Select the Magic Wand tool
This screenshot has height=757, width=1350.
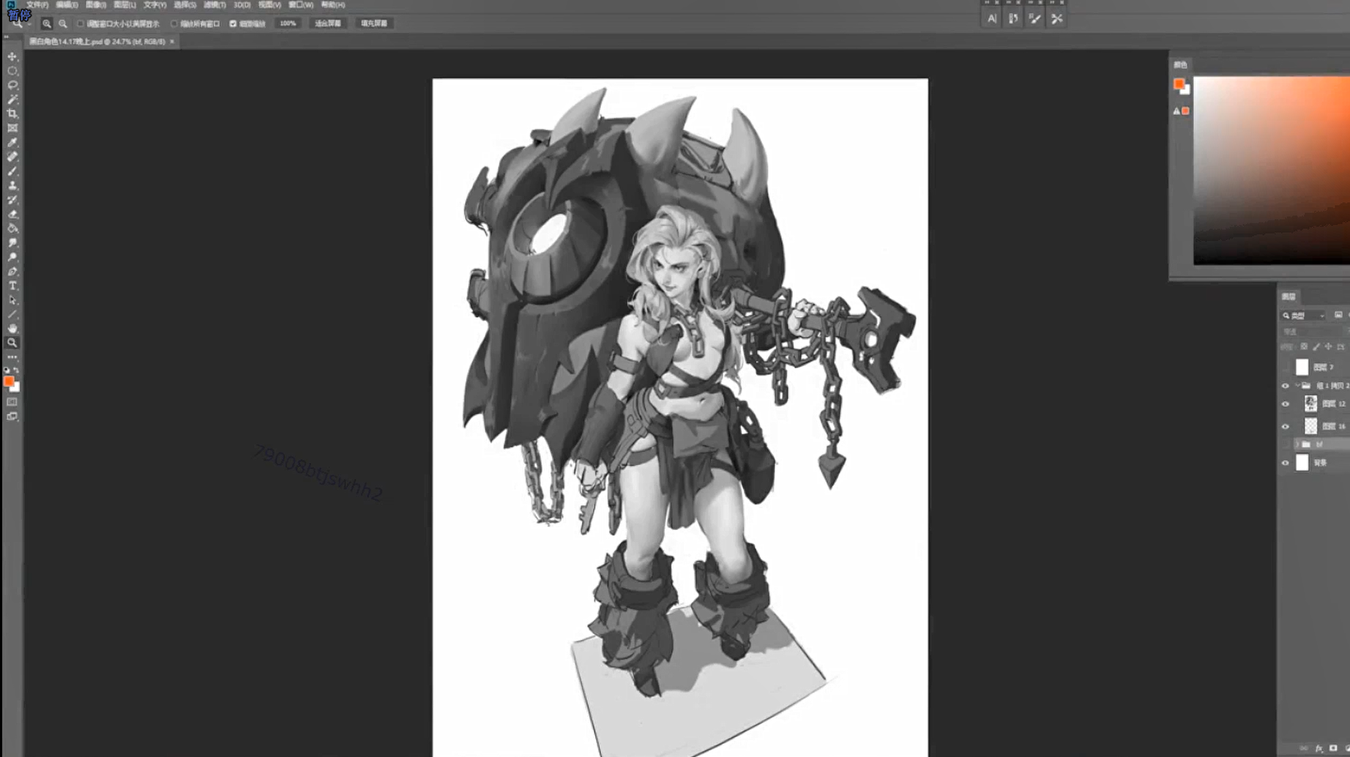pos(12,100)
